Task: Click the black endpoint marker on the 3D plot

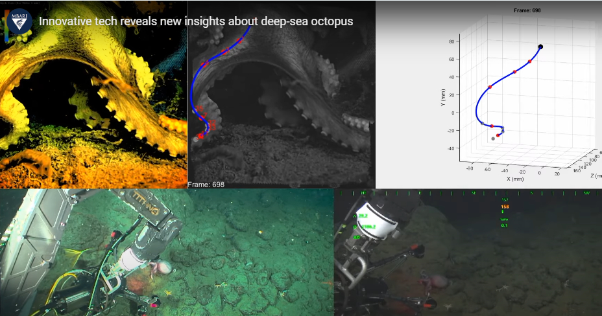Action: coord(540,47)
